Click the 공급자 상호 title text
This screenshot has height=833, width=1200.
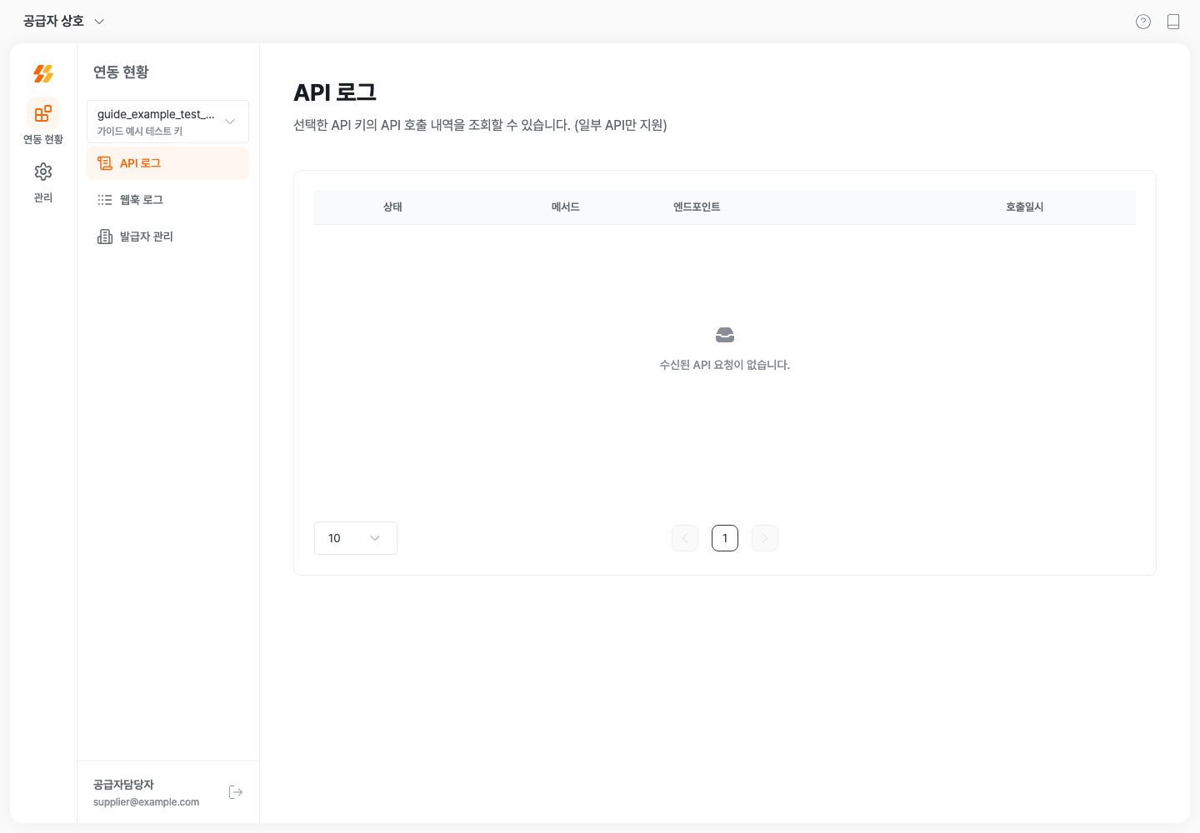tap(53, 22)
